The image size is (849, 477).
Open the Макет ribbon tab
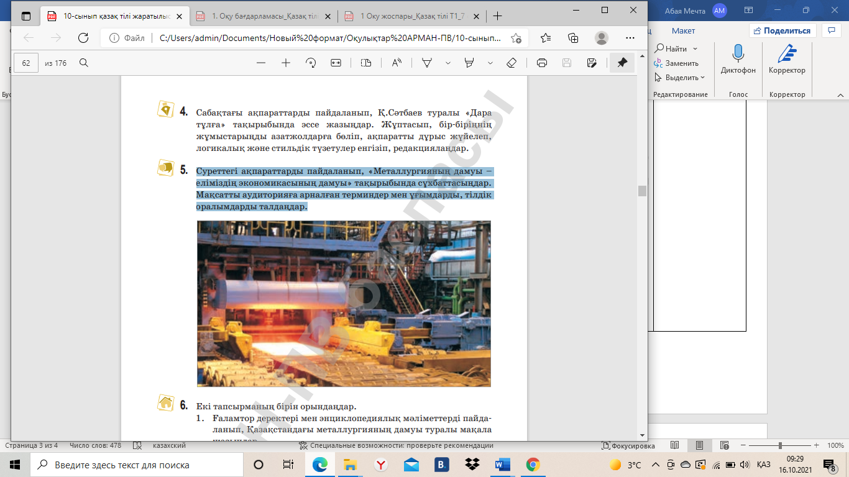pyautogui.click(x=683, y=30)
